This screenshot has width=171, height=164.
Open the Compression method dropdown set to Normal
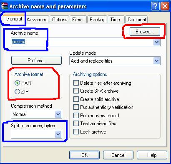pyautogui.click(x=36, y=114)
